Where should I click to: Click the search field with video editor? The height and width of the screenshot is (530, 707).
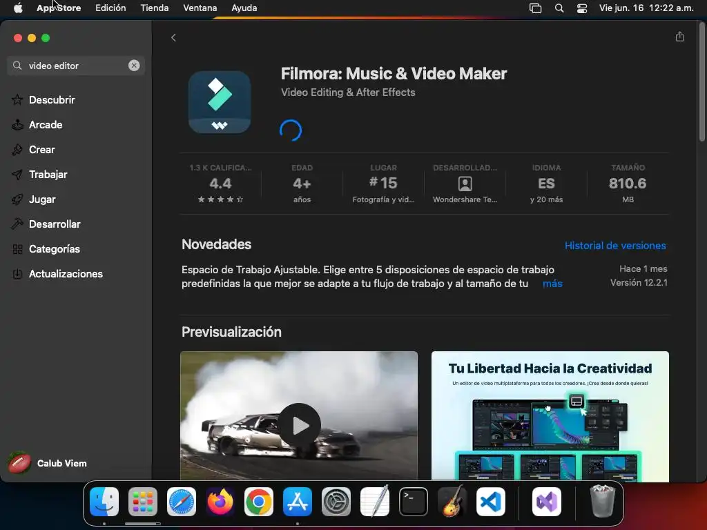coord(76,66)
